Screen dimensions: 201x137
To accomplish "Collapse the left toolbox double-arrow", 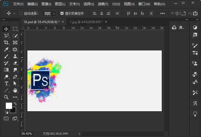I will tap(4, 20).
